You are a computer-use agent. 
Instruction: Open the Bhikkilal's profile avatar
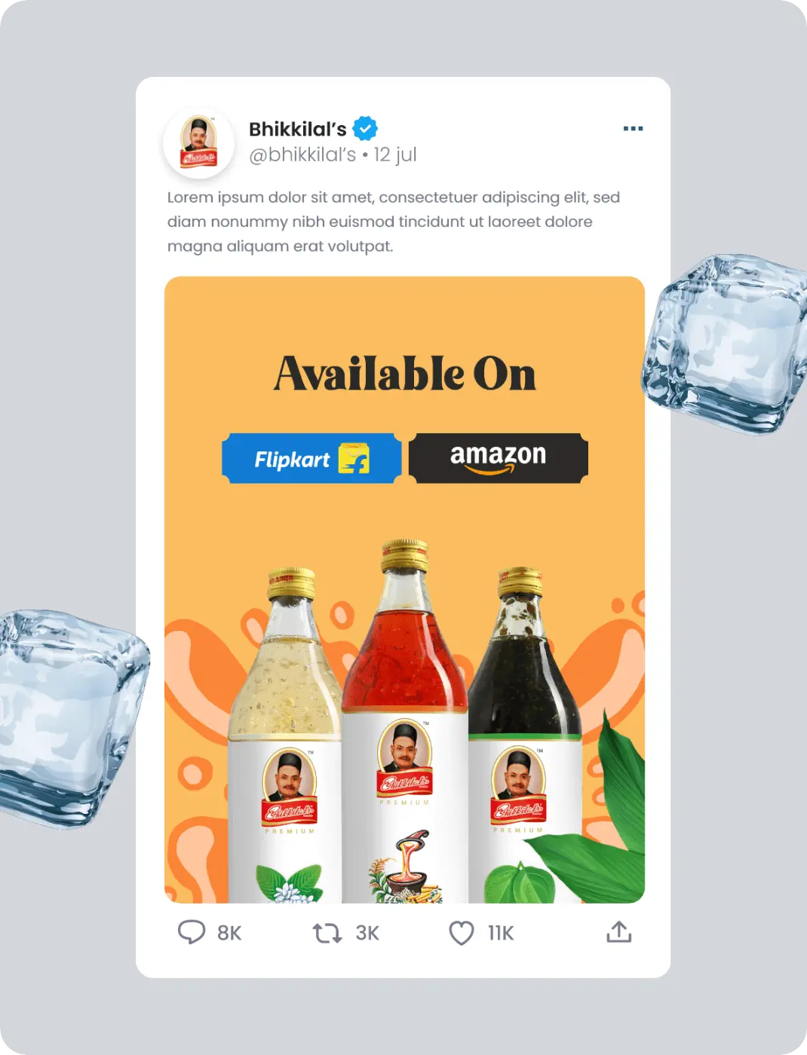199,142
